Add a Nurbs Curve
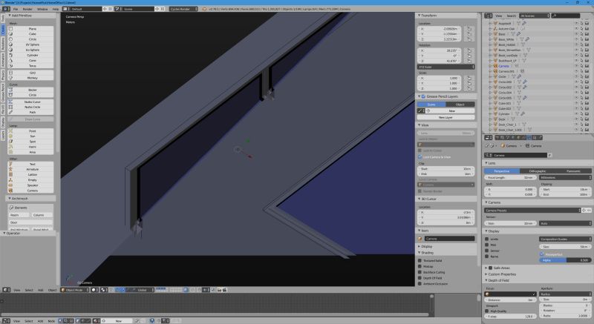This screenshot has width=594, height=324. [x=30, y=102]
